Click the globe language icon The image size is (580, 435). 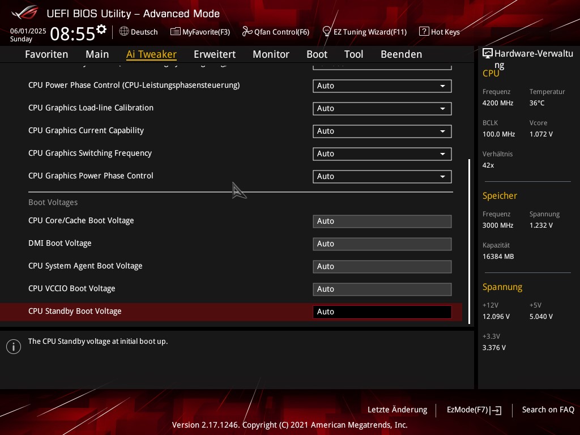pyautogui.click(x=124, y=32)
